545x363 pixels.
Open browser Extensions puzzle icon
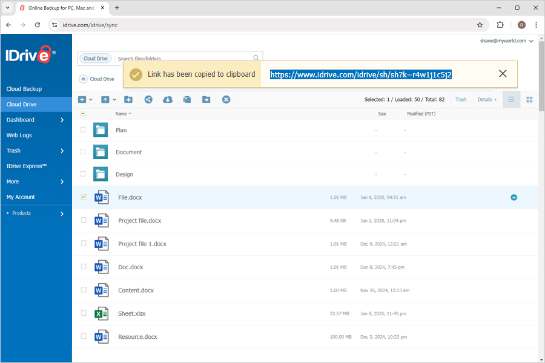click(x=500, y=25)
